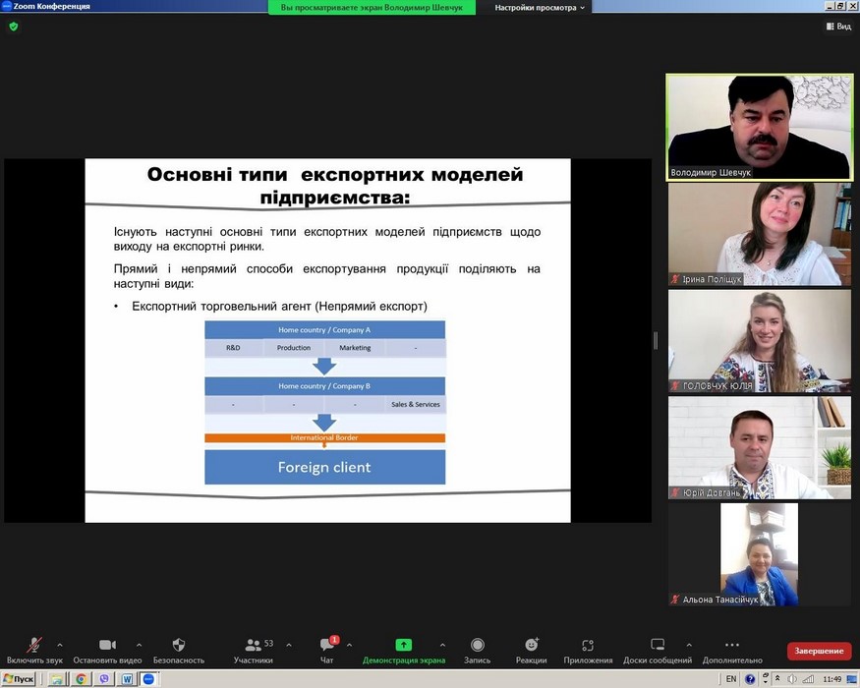Click the red Завершение button
860x688 pixels.
[x=819, y=651]
